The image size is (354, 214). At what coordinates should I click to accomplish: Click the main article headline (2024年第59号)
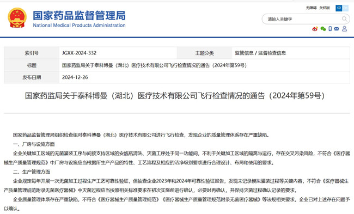[x=175, y=96]
